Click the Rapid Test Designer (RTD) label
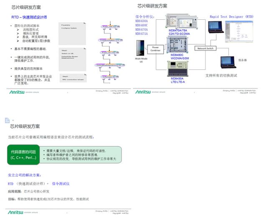 pos(231,17)
